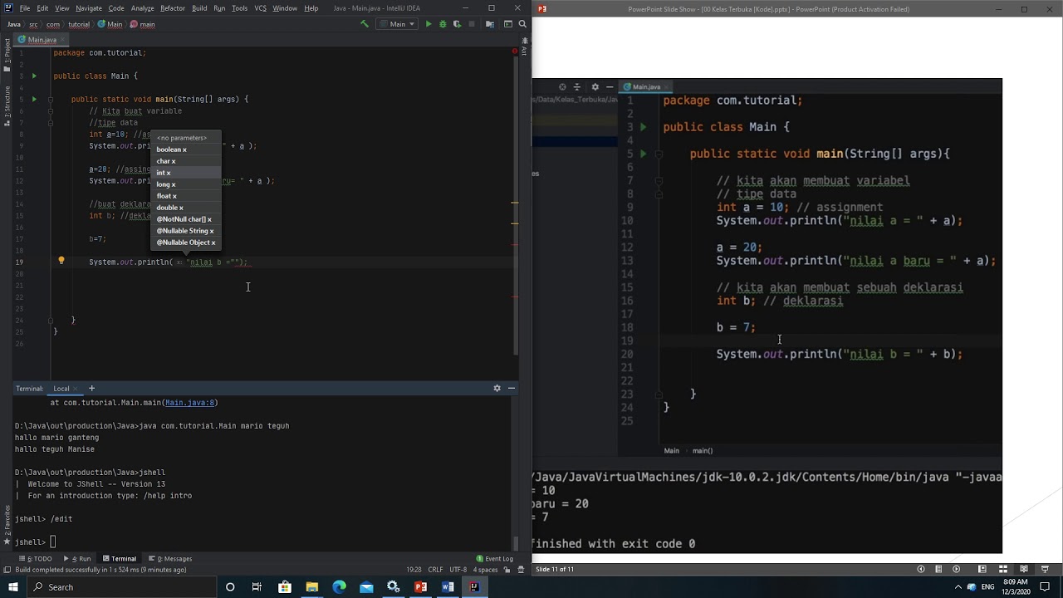Click the src breadcrumb in navigation bar

click(x=33, y=24)
